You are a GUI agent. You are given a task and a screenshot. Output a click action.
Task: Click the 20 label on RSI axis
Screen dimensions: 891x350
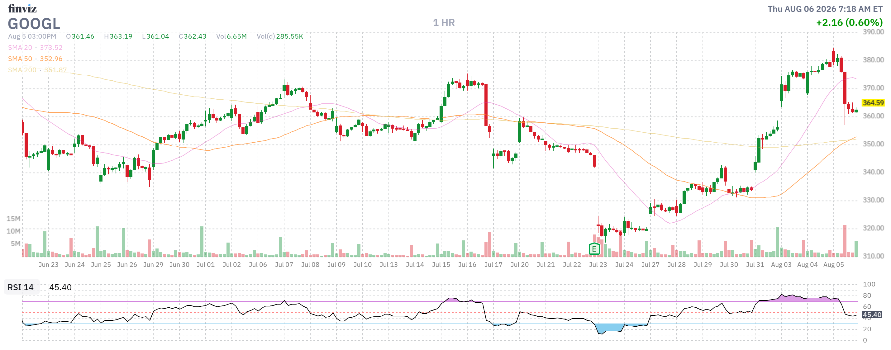click(867, 329)
